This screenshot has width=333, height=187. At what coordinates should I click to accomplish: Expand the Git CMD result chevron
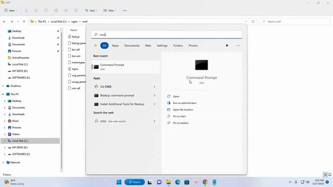pyautogui.click(x=155, y=87)
